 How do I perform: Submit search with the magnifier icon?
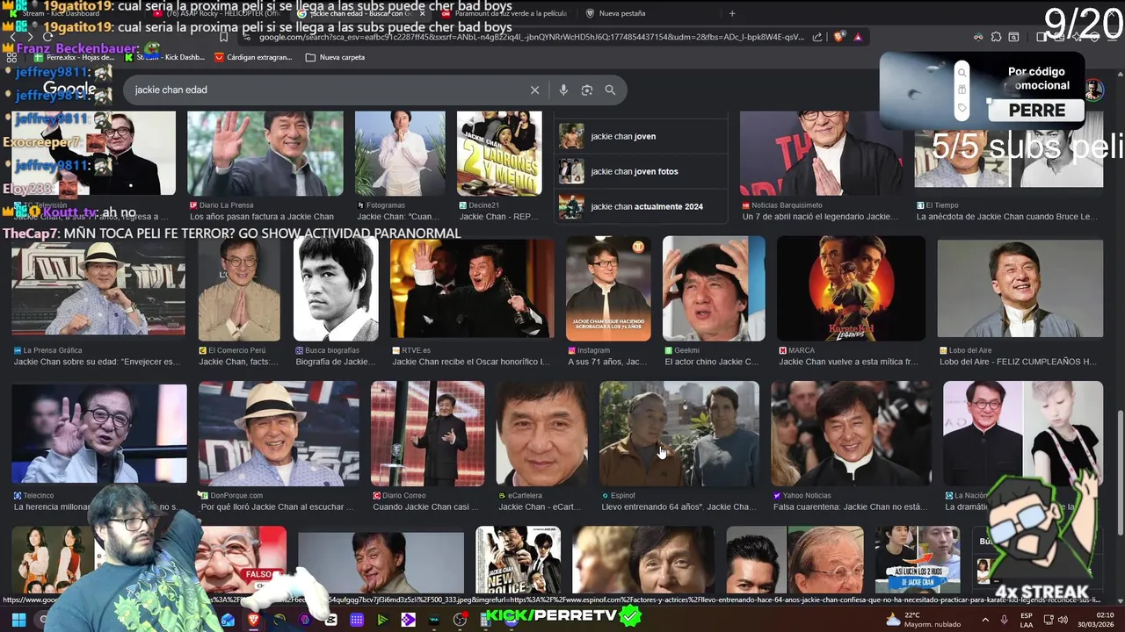(610, 90)
